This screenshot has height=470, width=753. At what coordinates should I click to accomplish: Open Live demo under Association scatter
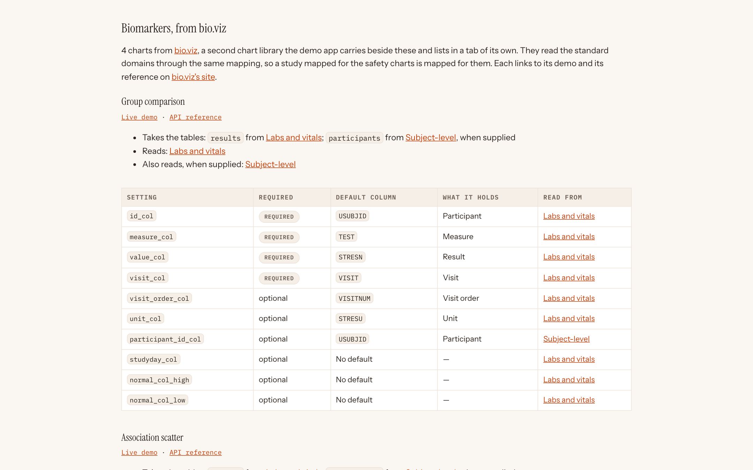pos(139,453)
